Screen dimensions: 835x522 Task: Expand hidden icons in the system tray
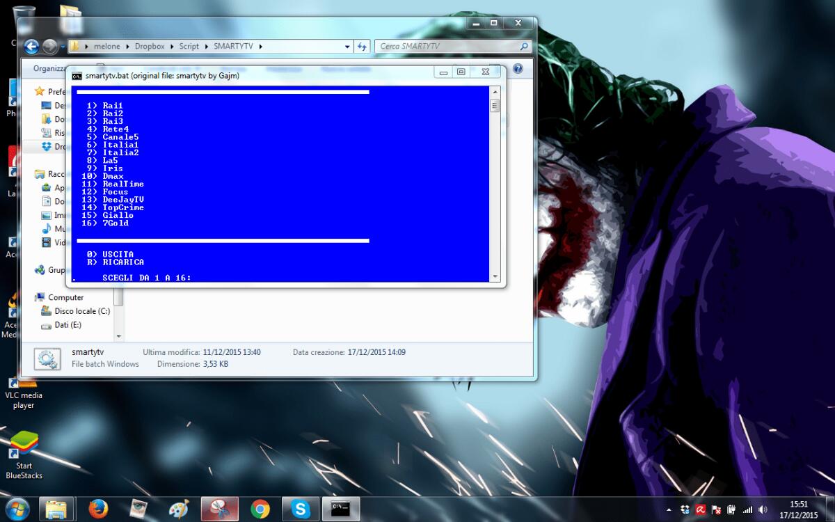pyautogui.click(x=669, y=509)
